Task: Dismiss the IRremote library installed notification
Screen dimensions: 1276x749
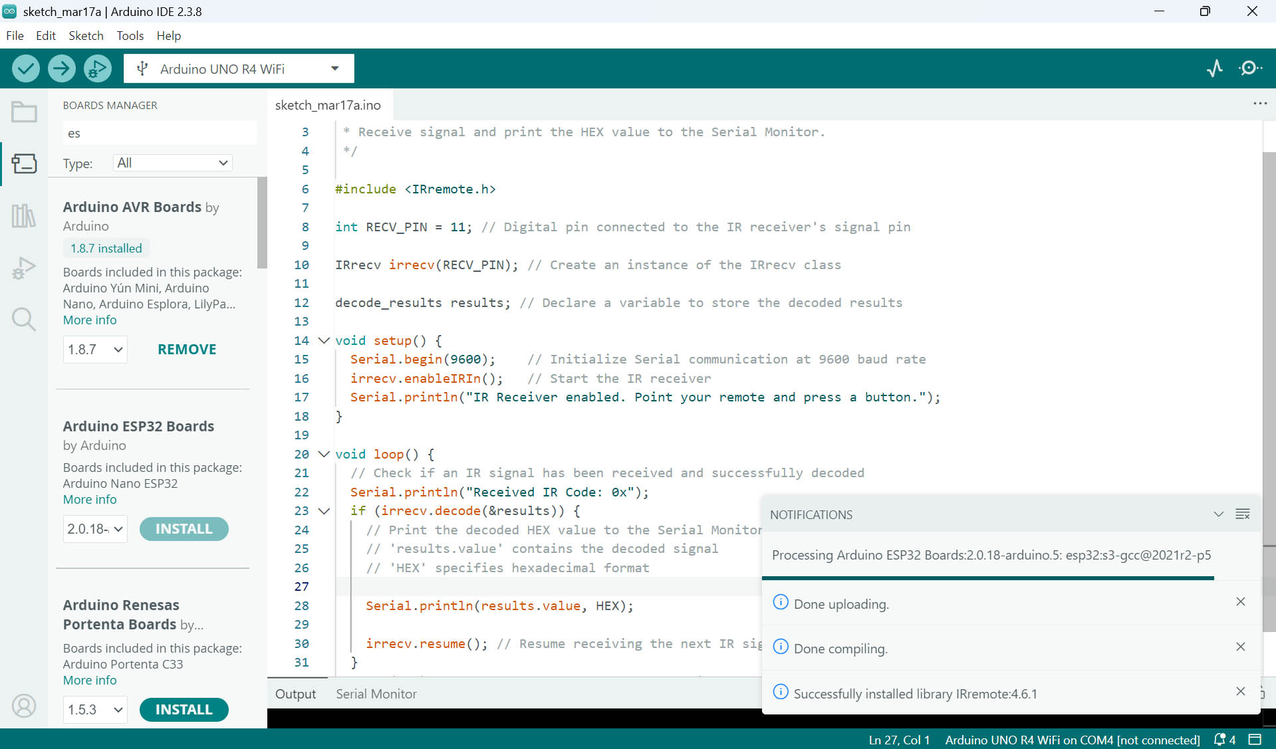Action: click(1241, 691)
